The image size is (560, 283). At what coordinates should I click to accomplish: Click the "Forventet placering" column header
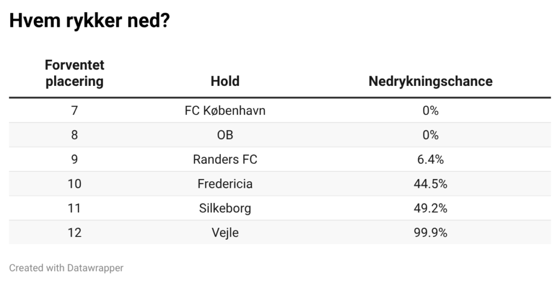(x=74, y=73)
